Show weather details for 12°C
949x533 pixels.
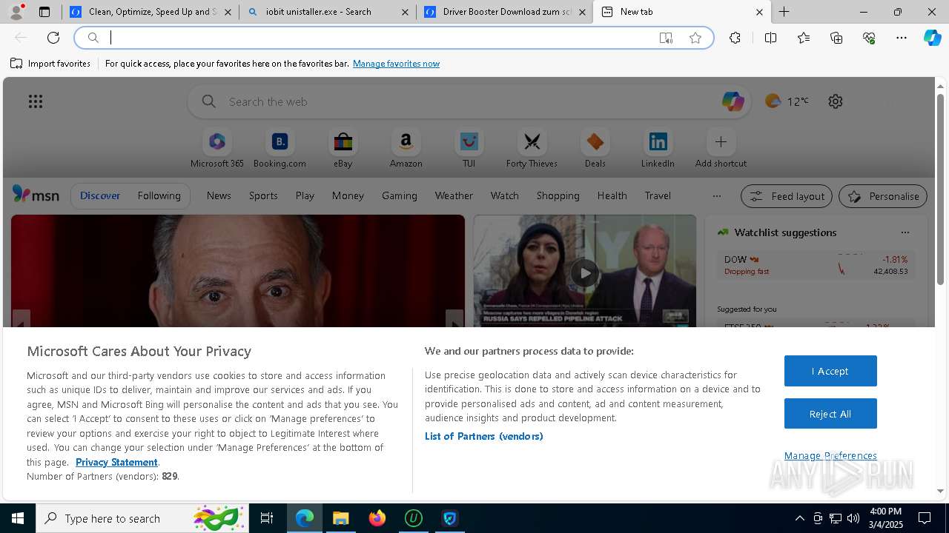pyautogui.click(x=787, y=101)
